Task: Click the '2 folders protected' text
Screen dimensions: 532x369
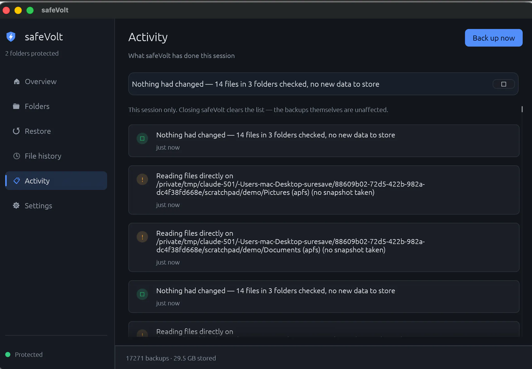Action: pos(32,53)
